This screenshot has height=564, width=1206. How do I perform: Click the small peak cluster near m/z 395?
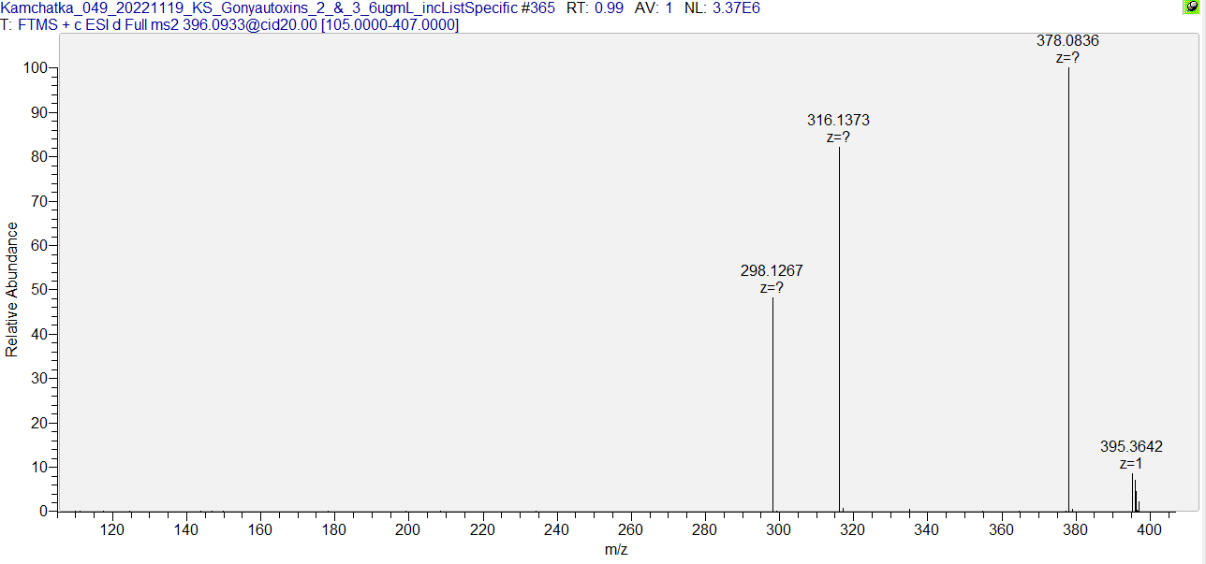[1133, 494]
